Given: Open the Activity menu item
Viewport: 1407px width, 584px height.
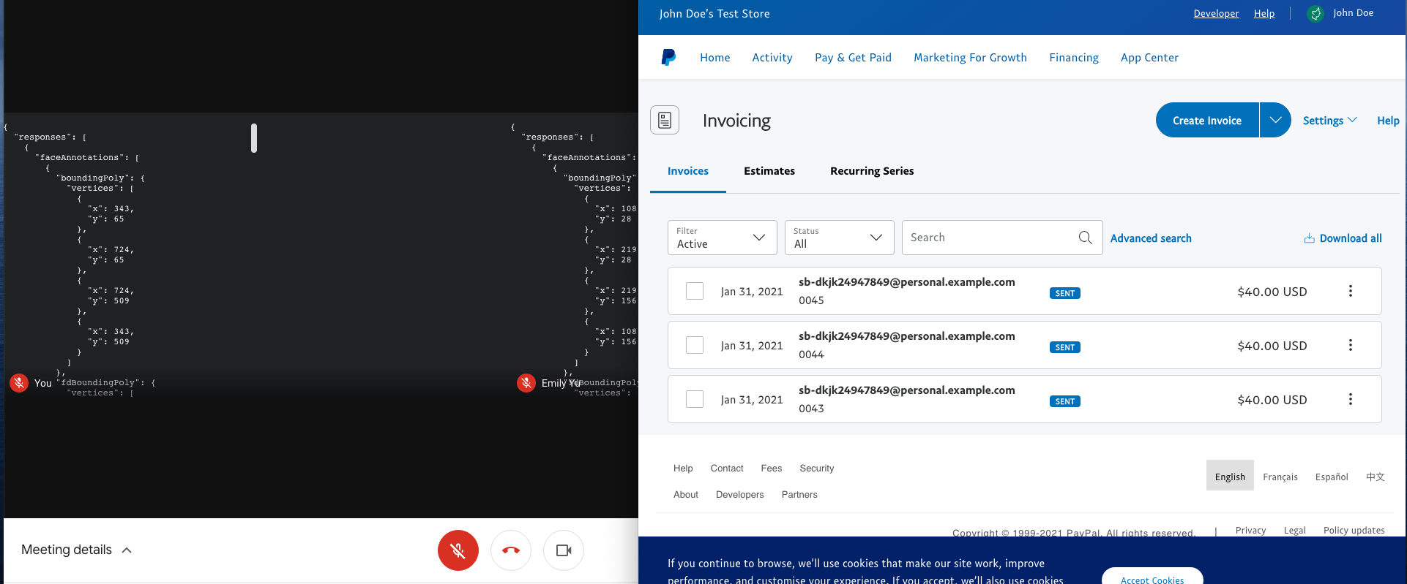Looking at the screenshot, I should pos(772,58).
